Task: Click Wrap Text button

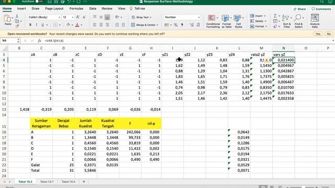Action: pos(141,17)
